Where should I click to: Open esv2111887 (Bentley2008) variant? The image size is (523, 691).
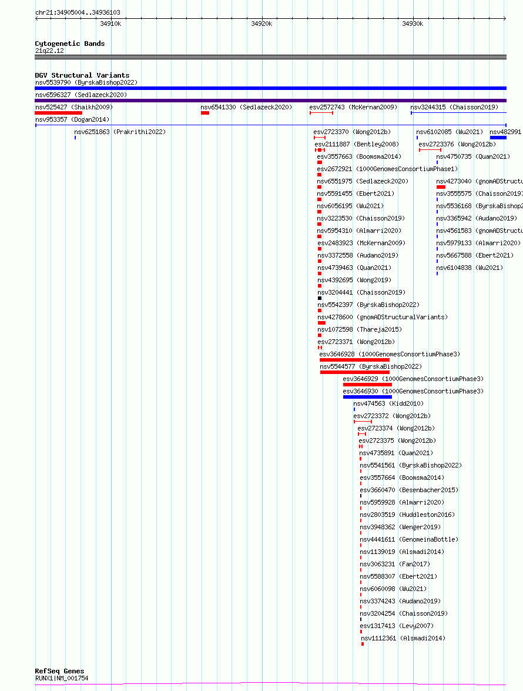tap(357, 144)
